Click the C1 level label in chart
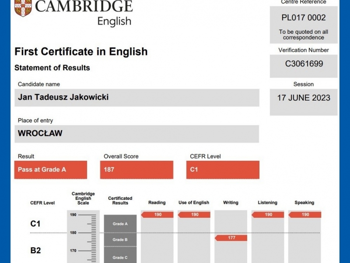The height and width of the screenshot is (263, 350). click(35, 224)
